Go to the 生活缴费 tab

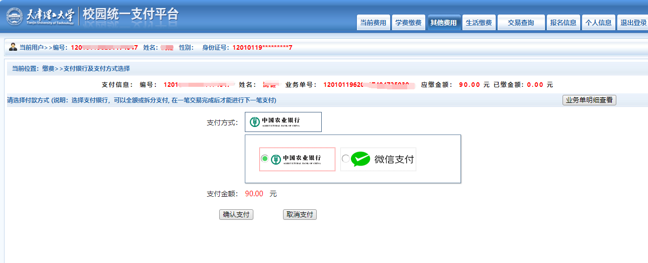[x=479, y=23]
